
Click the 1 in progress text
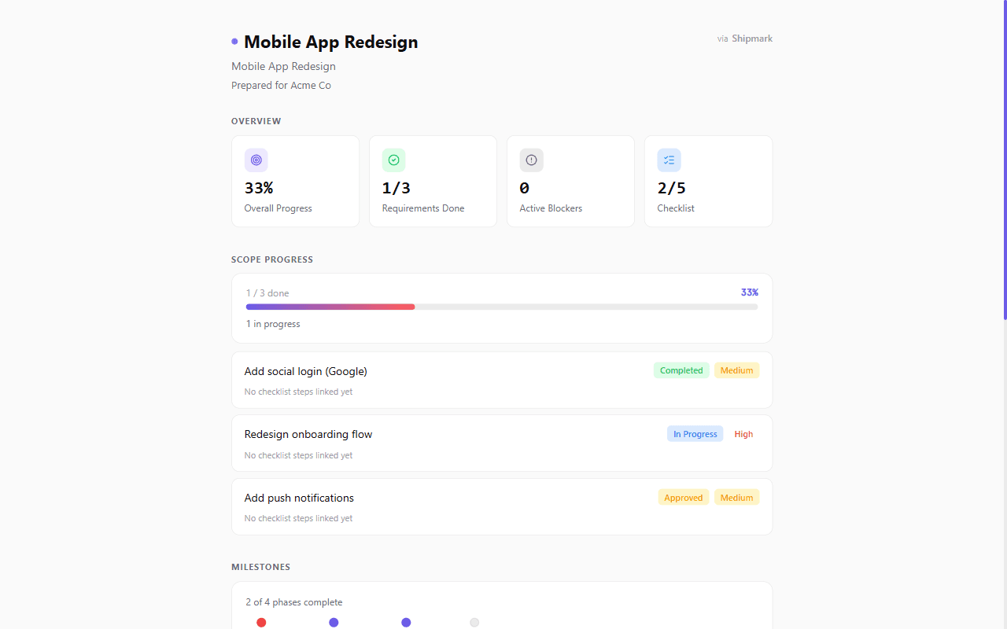273,324
